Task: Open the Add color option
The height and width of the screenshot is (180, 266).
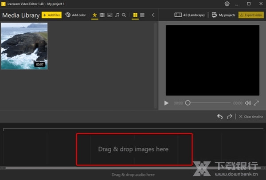Action: click(75, 15)
